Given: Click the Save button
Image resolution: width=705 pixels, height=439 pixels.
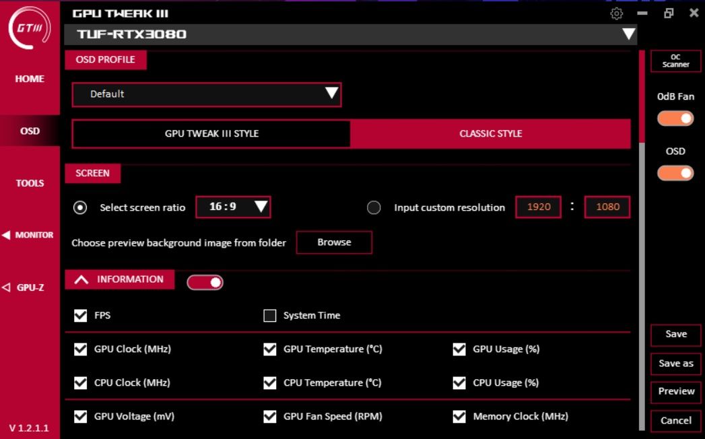Looking at the screenshot, I should (x=676, y=334).
